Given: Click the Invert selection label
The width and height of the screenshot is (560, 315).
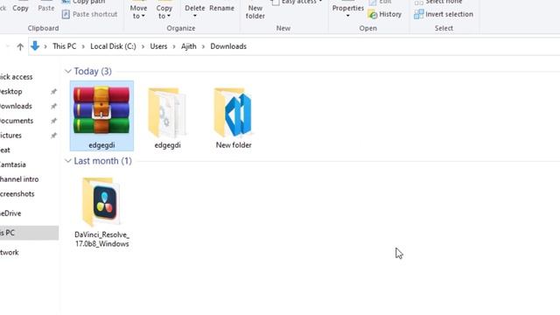Looking at the screenshot, I should click(449, 14).
